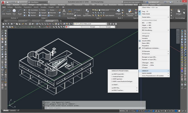Select the Kreis circle tool
Screen dimensions: 188x113
tap(14, 12)
